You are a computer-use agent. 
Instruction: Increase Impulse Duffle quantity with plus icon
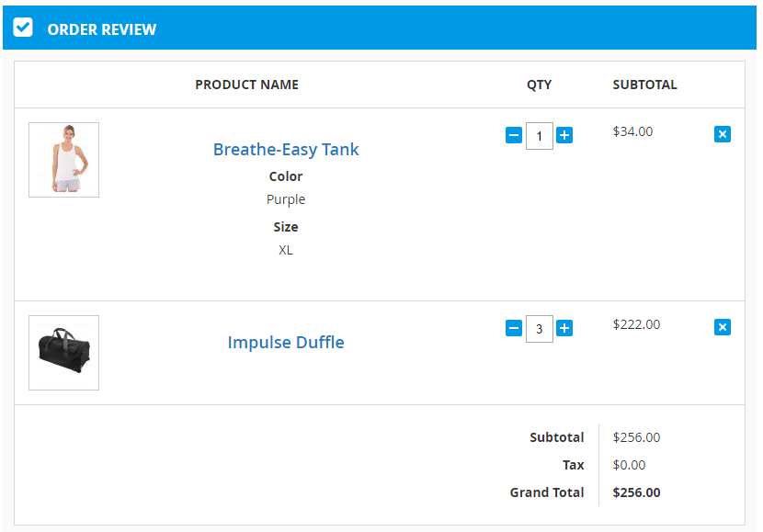[564, 328]
